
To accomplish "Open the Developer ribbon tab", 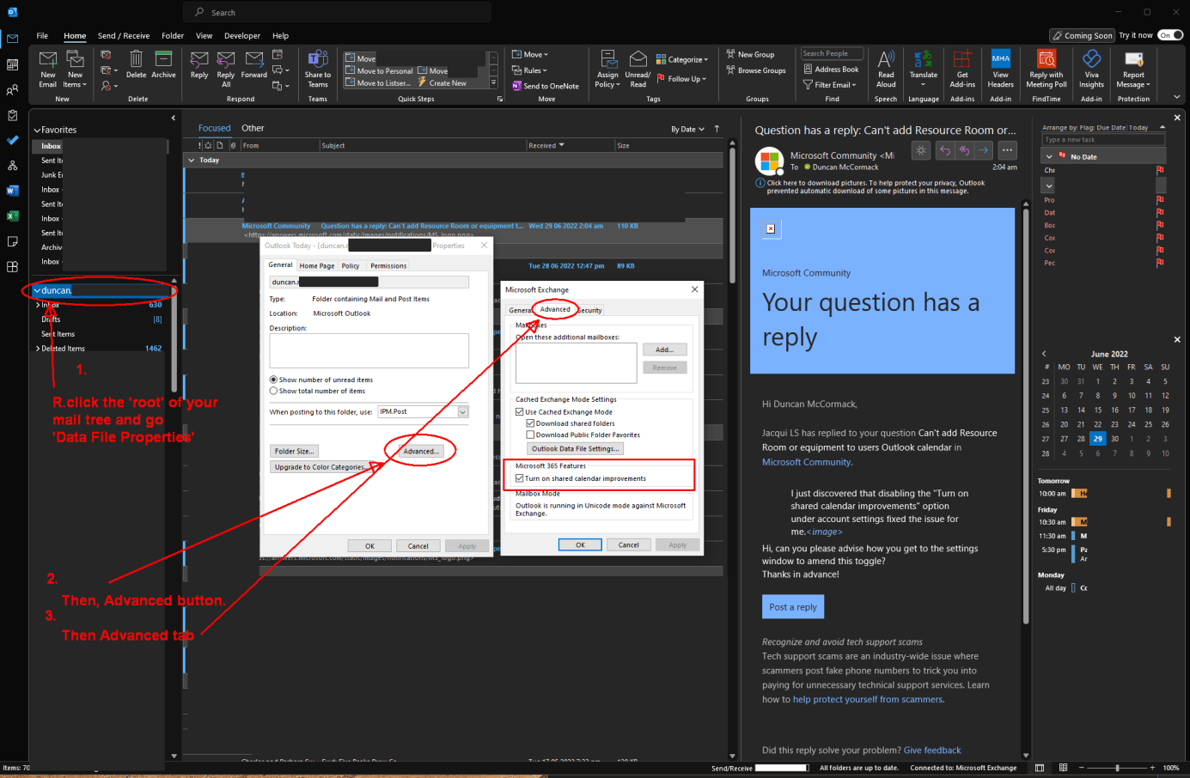I will (242, 36).
